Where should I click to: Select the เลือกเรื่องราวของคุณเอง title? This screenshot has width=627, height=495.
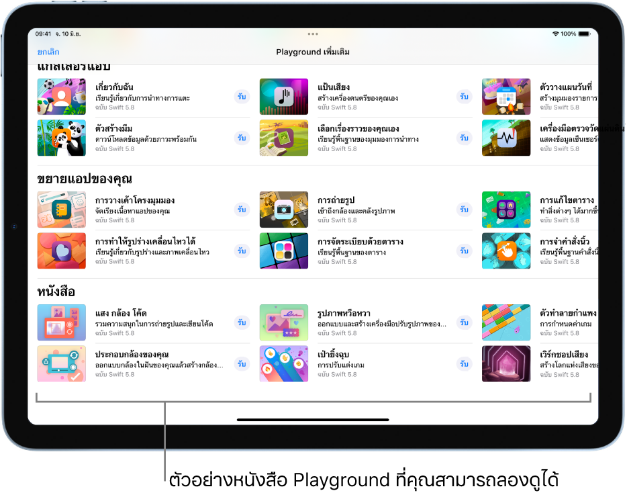(x=358, y=128)
